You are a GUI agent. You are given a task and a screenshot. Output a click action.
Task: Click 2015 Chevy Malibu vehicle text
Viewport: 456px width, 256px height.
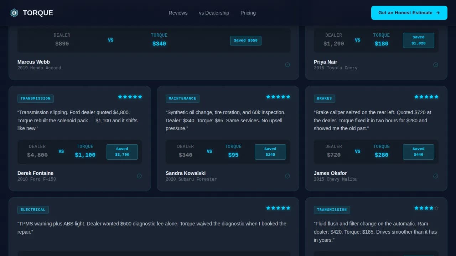pos(336,179)
